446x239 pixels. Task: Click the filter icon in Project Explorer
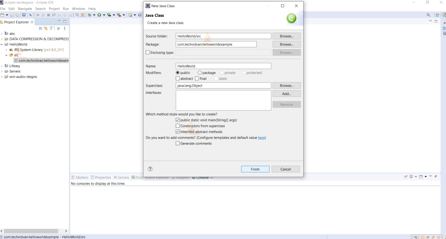point(51,28)
